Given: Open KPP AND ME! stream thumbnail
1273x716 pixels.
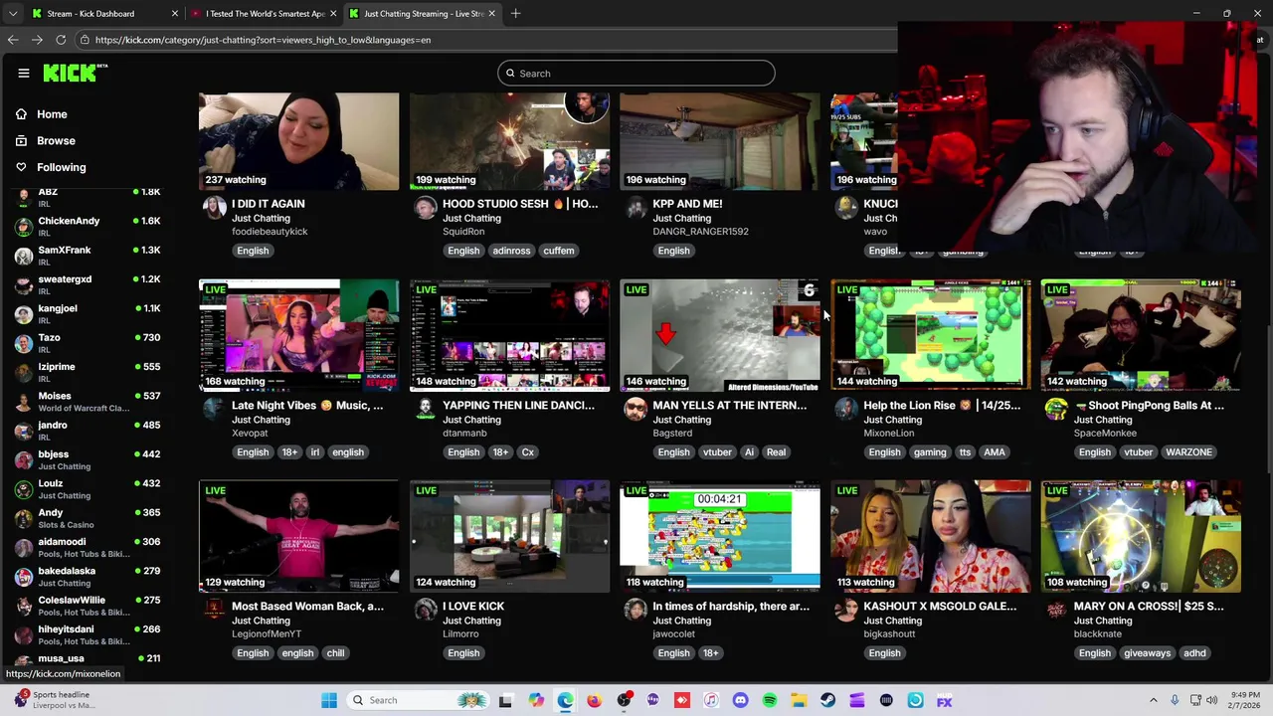Looking at the screenshot, I should (720, 141).
